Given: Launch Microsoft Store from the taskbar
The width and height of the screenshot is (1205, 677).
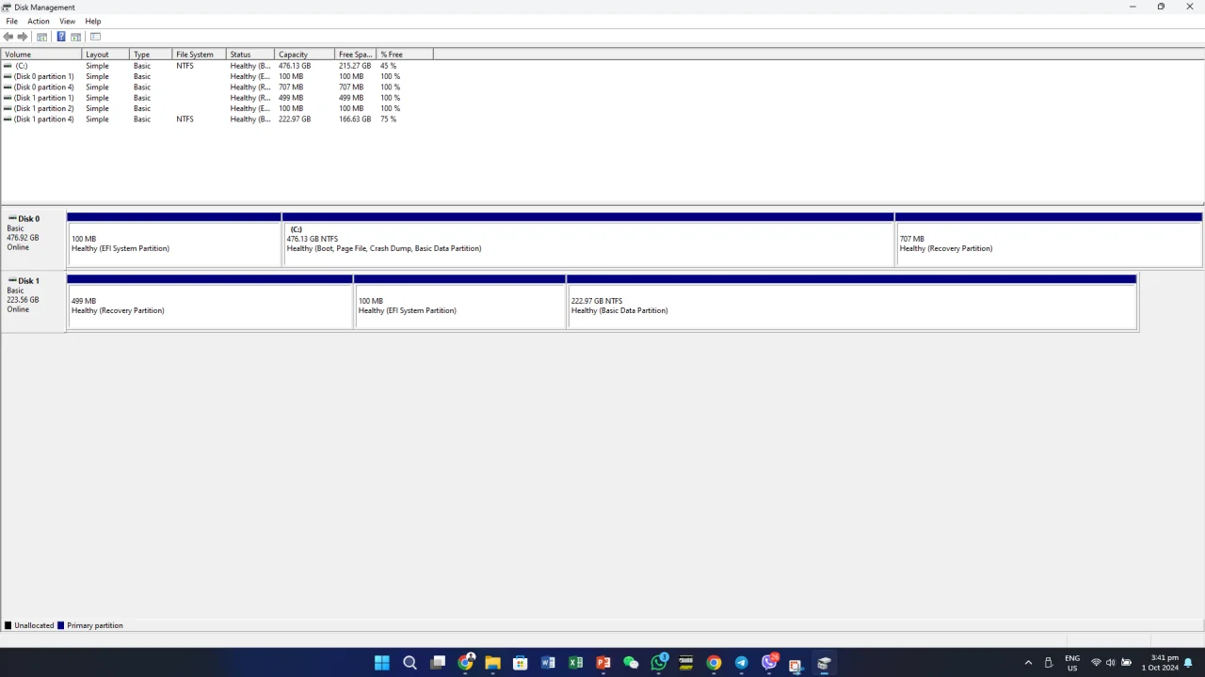Looking at the screenshot, I should coord(520,663).
